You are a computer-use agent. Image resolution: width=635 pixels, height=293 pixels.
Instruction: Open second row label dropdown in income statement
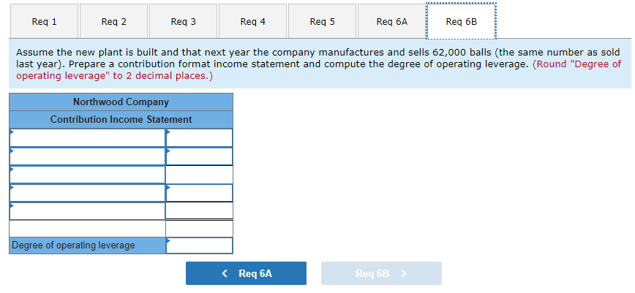[x=88, y=156]
